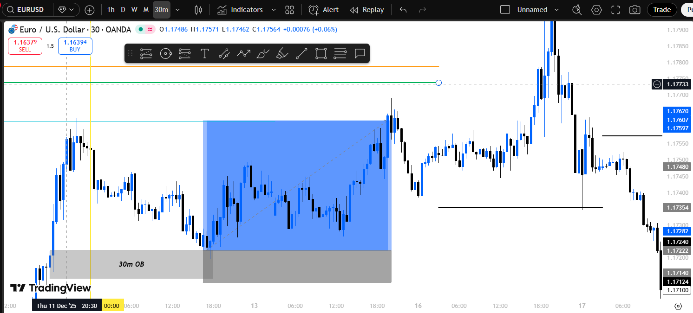Select the path arrow polyline tool
This screenshot has height=313, width=693.
[243, 53]
